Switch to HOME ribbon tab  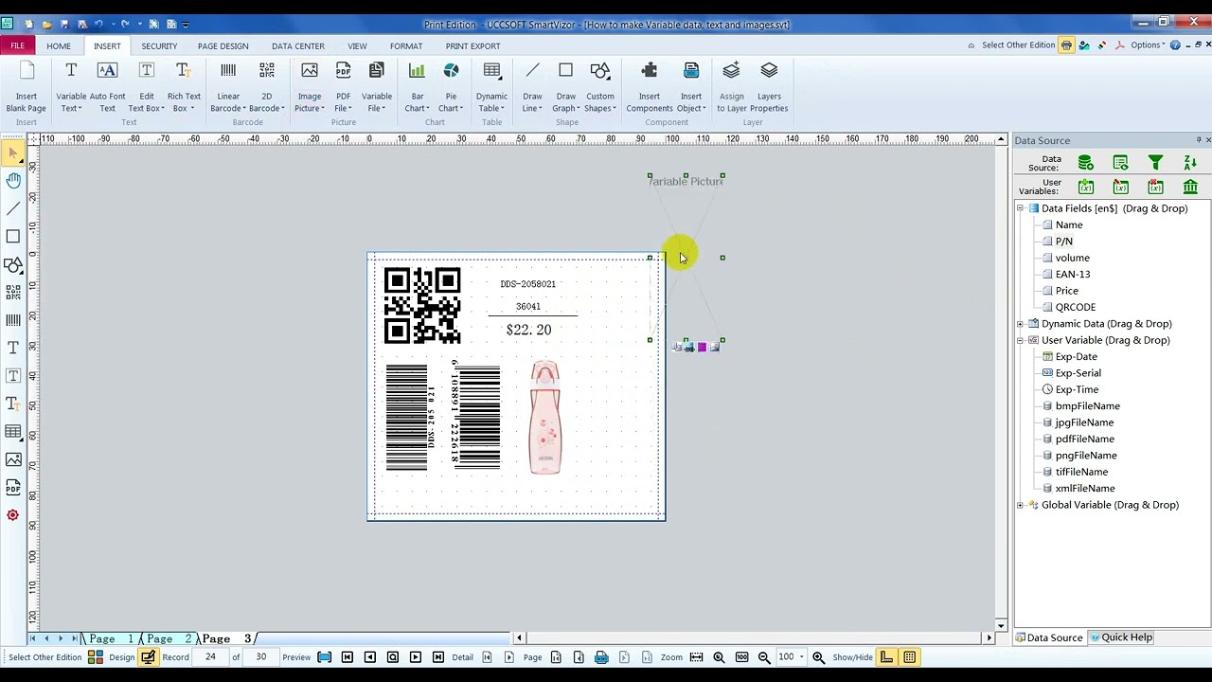tap(59, 45)
